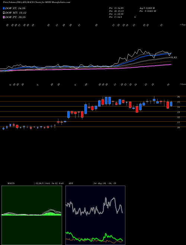
Task: Click the 'MACD:' panel heading
Action: 11,183
